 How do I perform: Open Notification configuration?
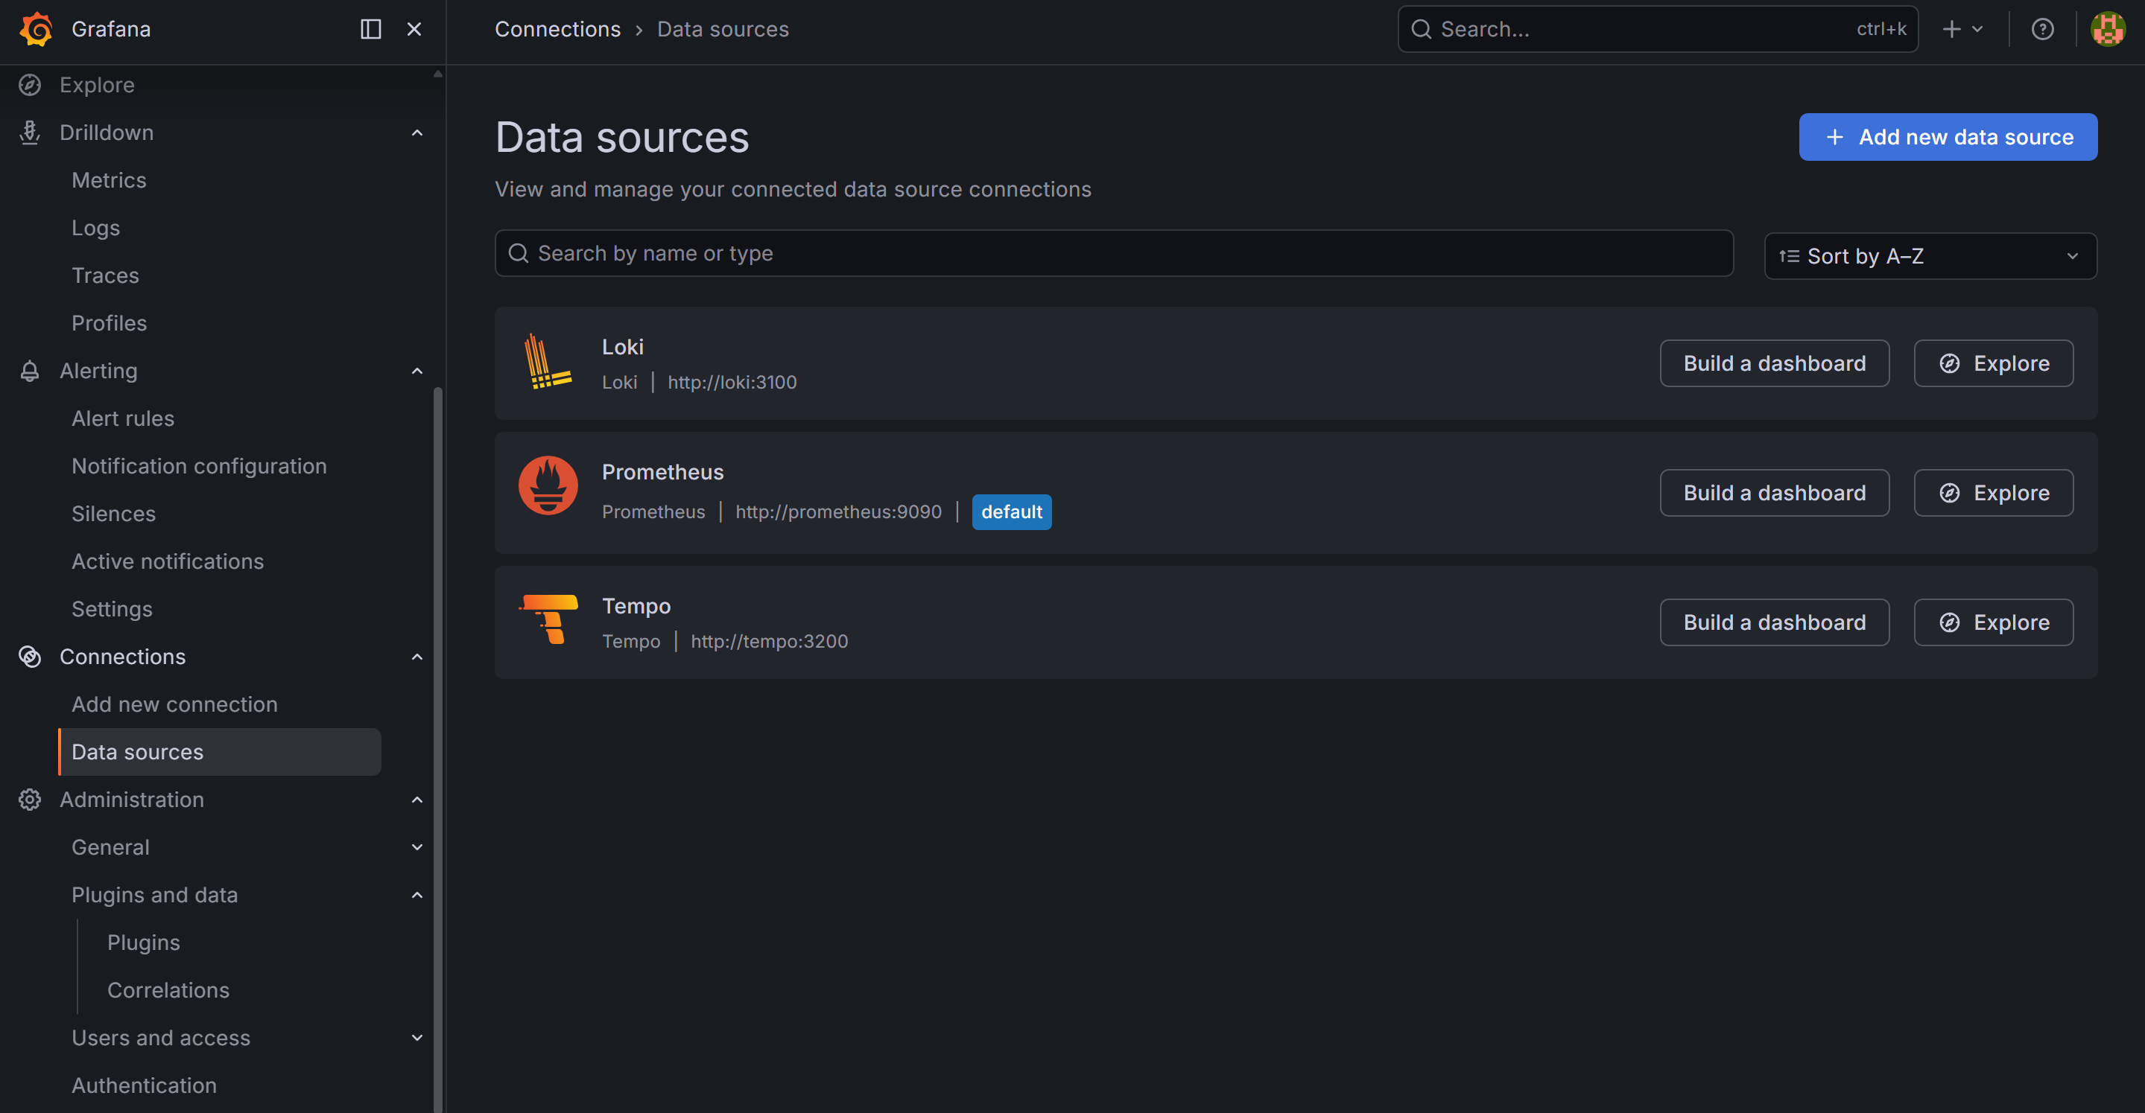pyautogui.click(x=199, y=466)
